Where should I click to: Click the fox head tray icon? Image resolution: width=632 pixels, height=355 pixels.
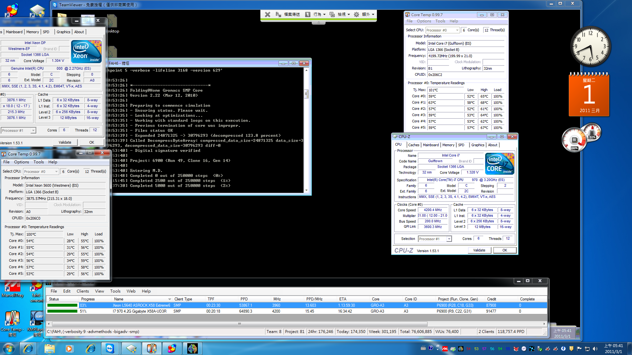point(516,349)
